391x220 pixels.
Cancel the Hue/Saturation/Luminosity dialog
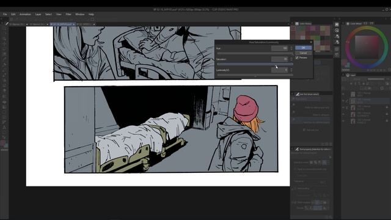303,53
